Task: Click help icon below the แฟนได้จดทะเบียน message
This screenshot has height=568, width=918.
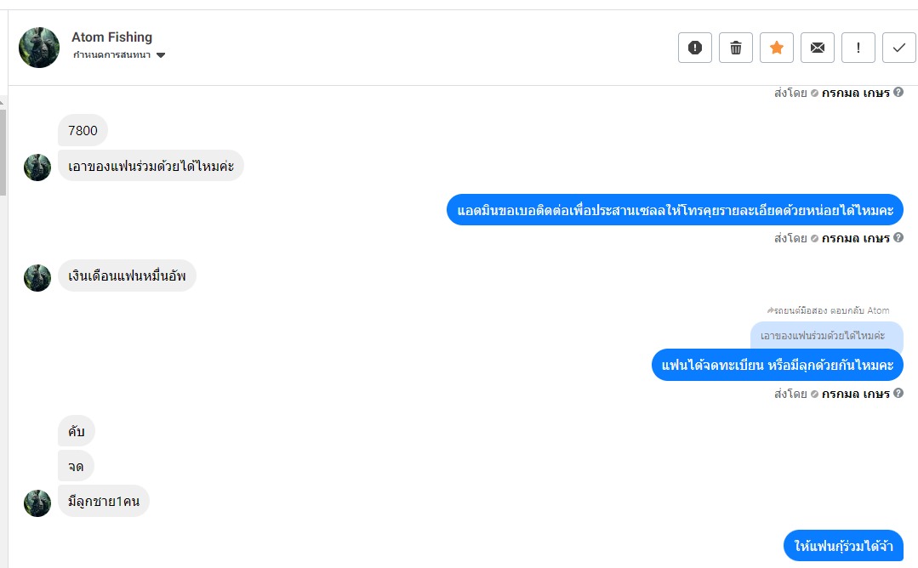Action: (x=898, y=394)
